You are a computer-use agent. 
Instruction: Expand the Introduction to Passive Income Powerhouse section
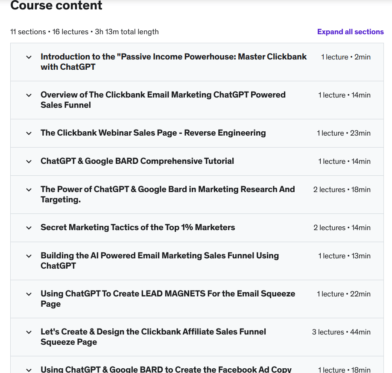coord(29,57)
